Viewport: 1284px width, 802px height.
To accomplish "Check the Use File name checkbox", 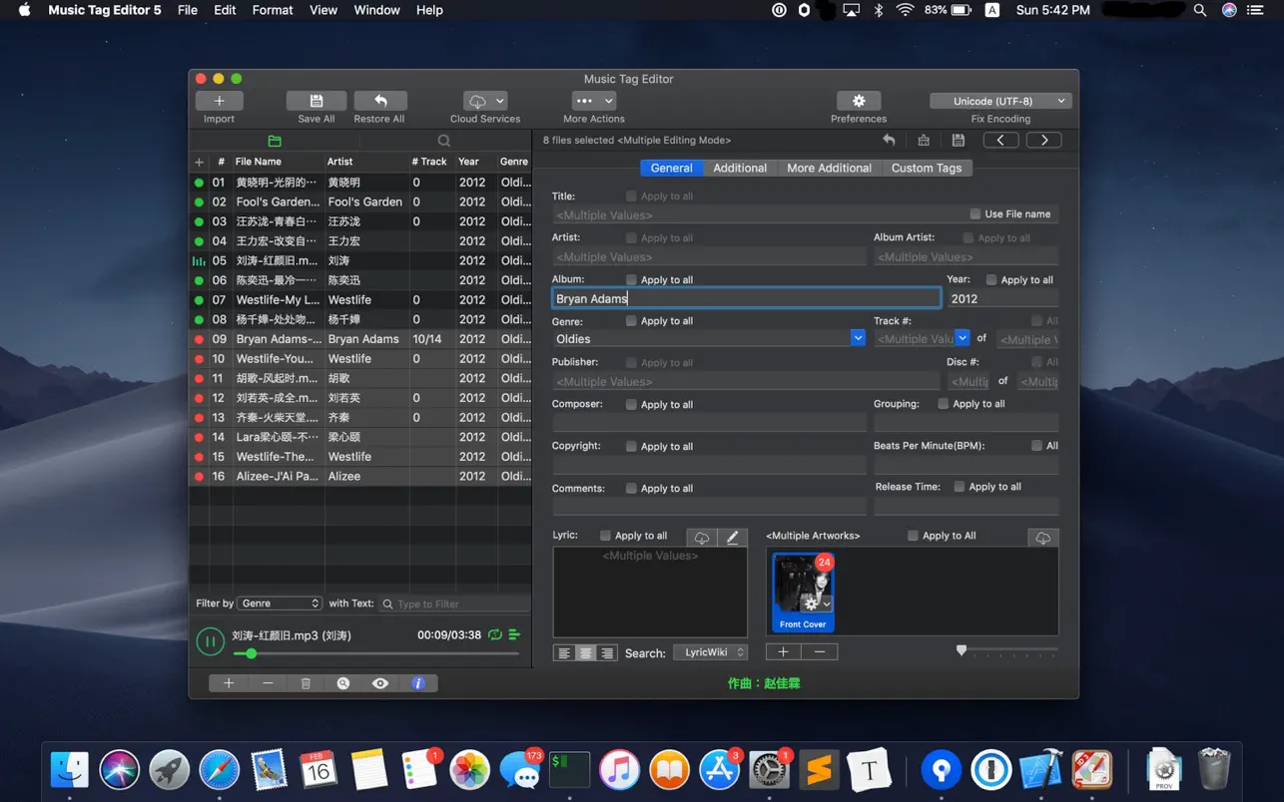I will 975,214.
